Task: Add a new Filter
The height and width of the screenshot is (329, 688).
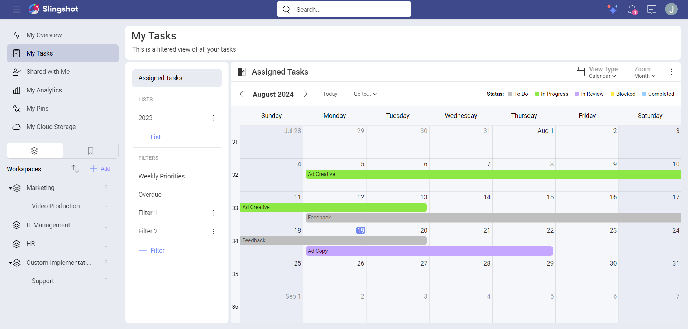Action: tap(152, 250)
